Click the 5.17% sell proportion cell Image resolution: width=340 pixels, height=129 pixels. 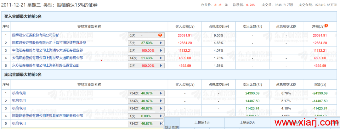(286, 101)
